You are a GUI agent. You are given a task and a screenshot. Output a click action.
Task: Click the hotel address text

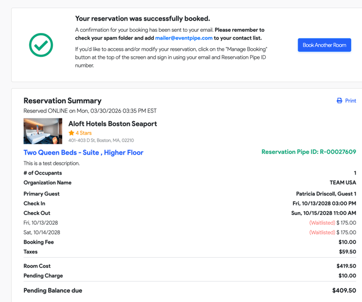click(101, 140)
